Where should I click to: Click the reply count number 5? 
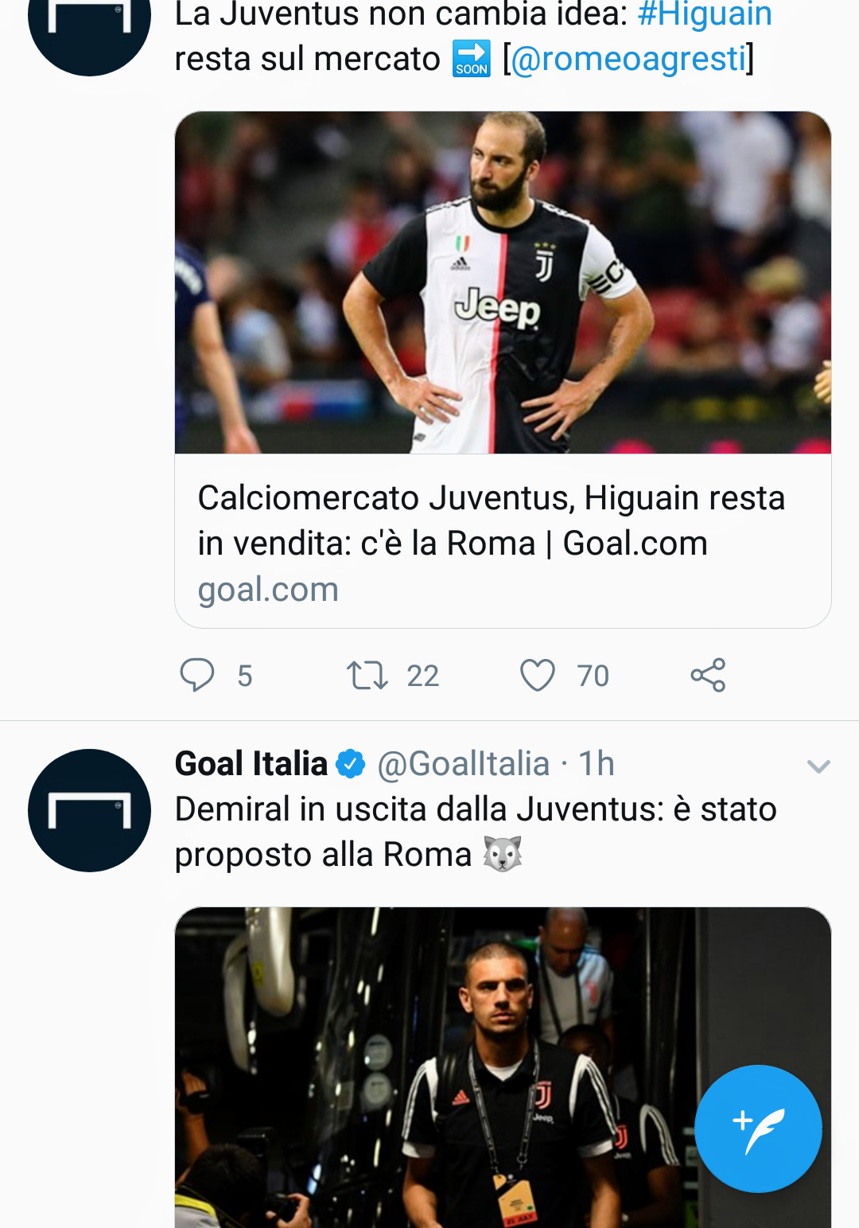click(244, 676)
